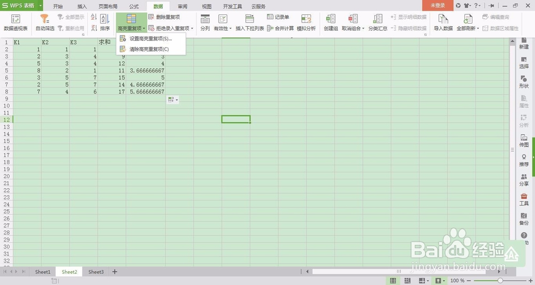The image size is (535, 285).
Task: Open the 记录单 record form
Action: (x=278, y=17)
